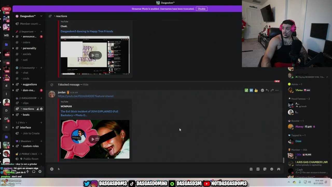This screenshot has width=332, height=187.
Task: Open the add reaction emoji picker on jordan's message
Action: (x=262, y=90)
